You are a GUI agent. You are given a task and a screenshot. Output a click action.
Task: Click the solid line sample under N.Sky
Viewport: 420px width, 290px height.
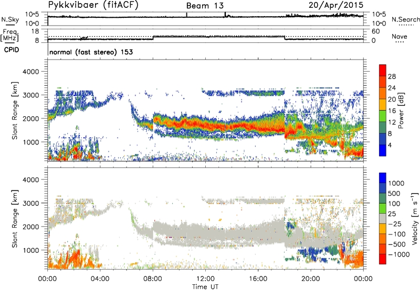coord(10,25)
